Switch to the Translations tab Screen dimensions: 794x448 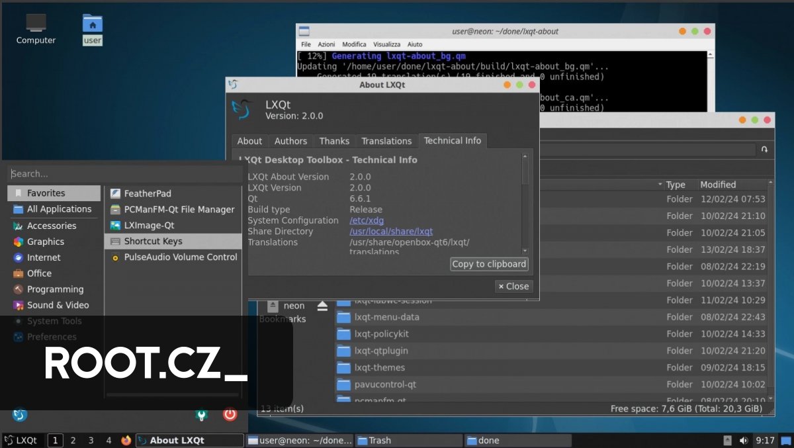click(386, 140)
